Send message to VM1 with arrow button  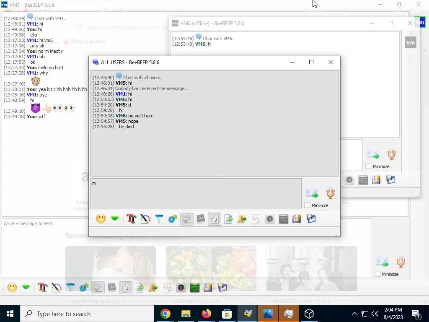[x=382, y=262]
